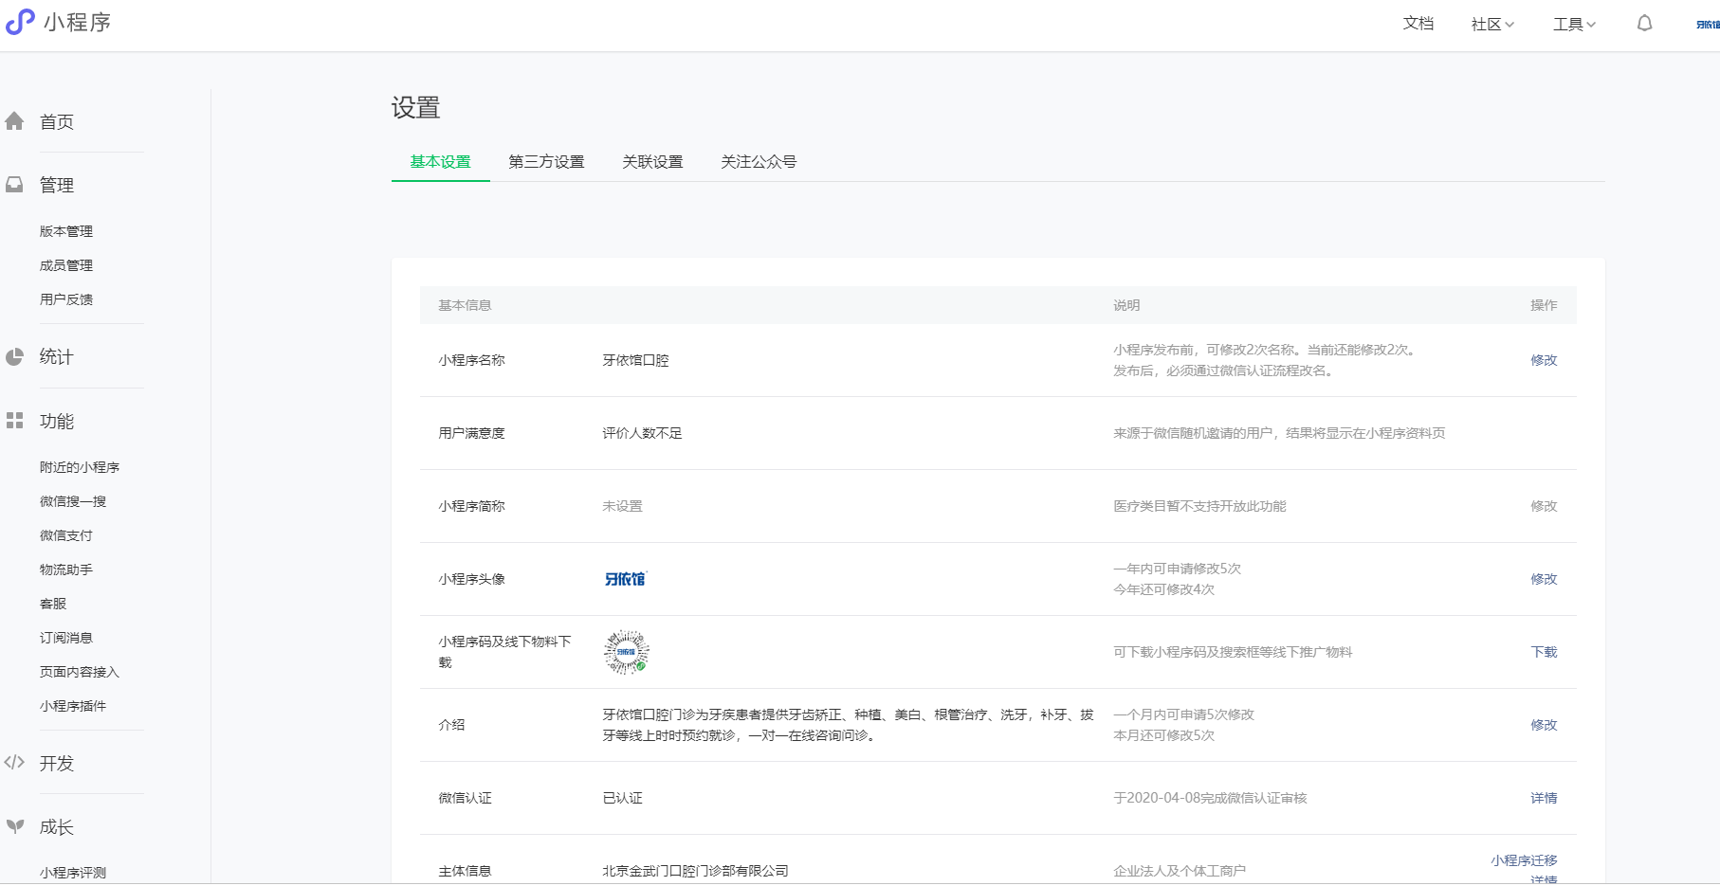Viewport: 1720px width, 886px height.
Task: Select the 管理 inbox icon in sidebar
Action: tap(14, 185)
